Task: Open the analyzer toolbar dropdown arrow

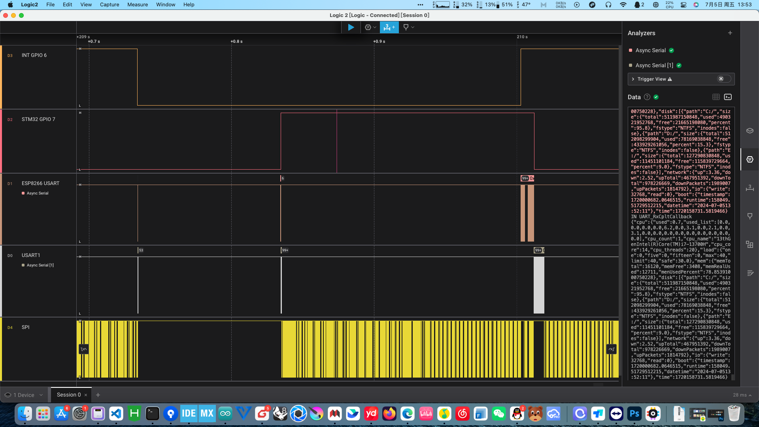Action: pos(375,27)
